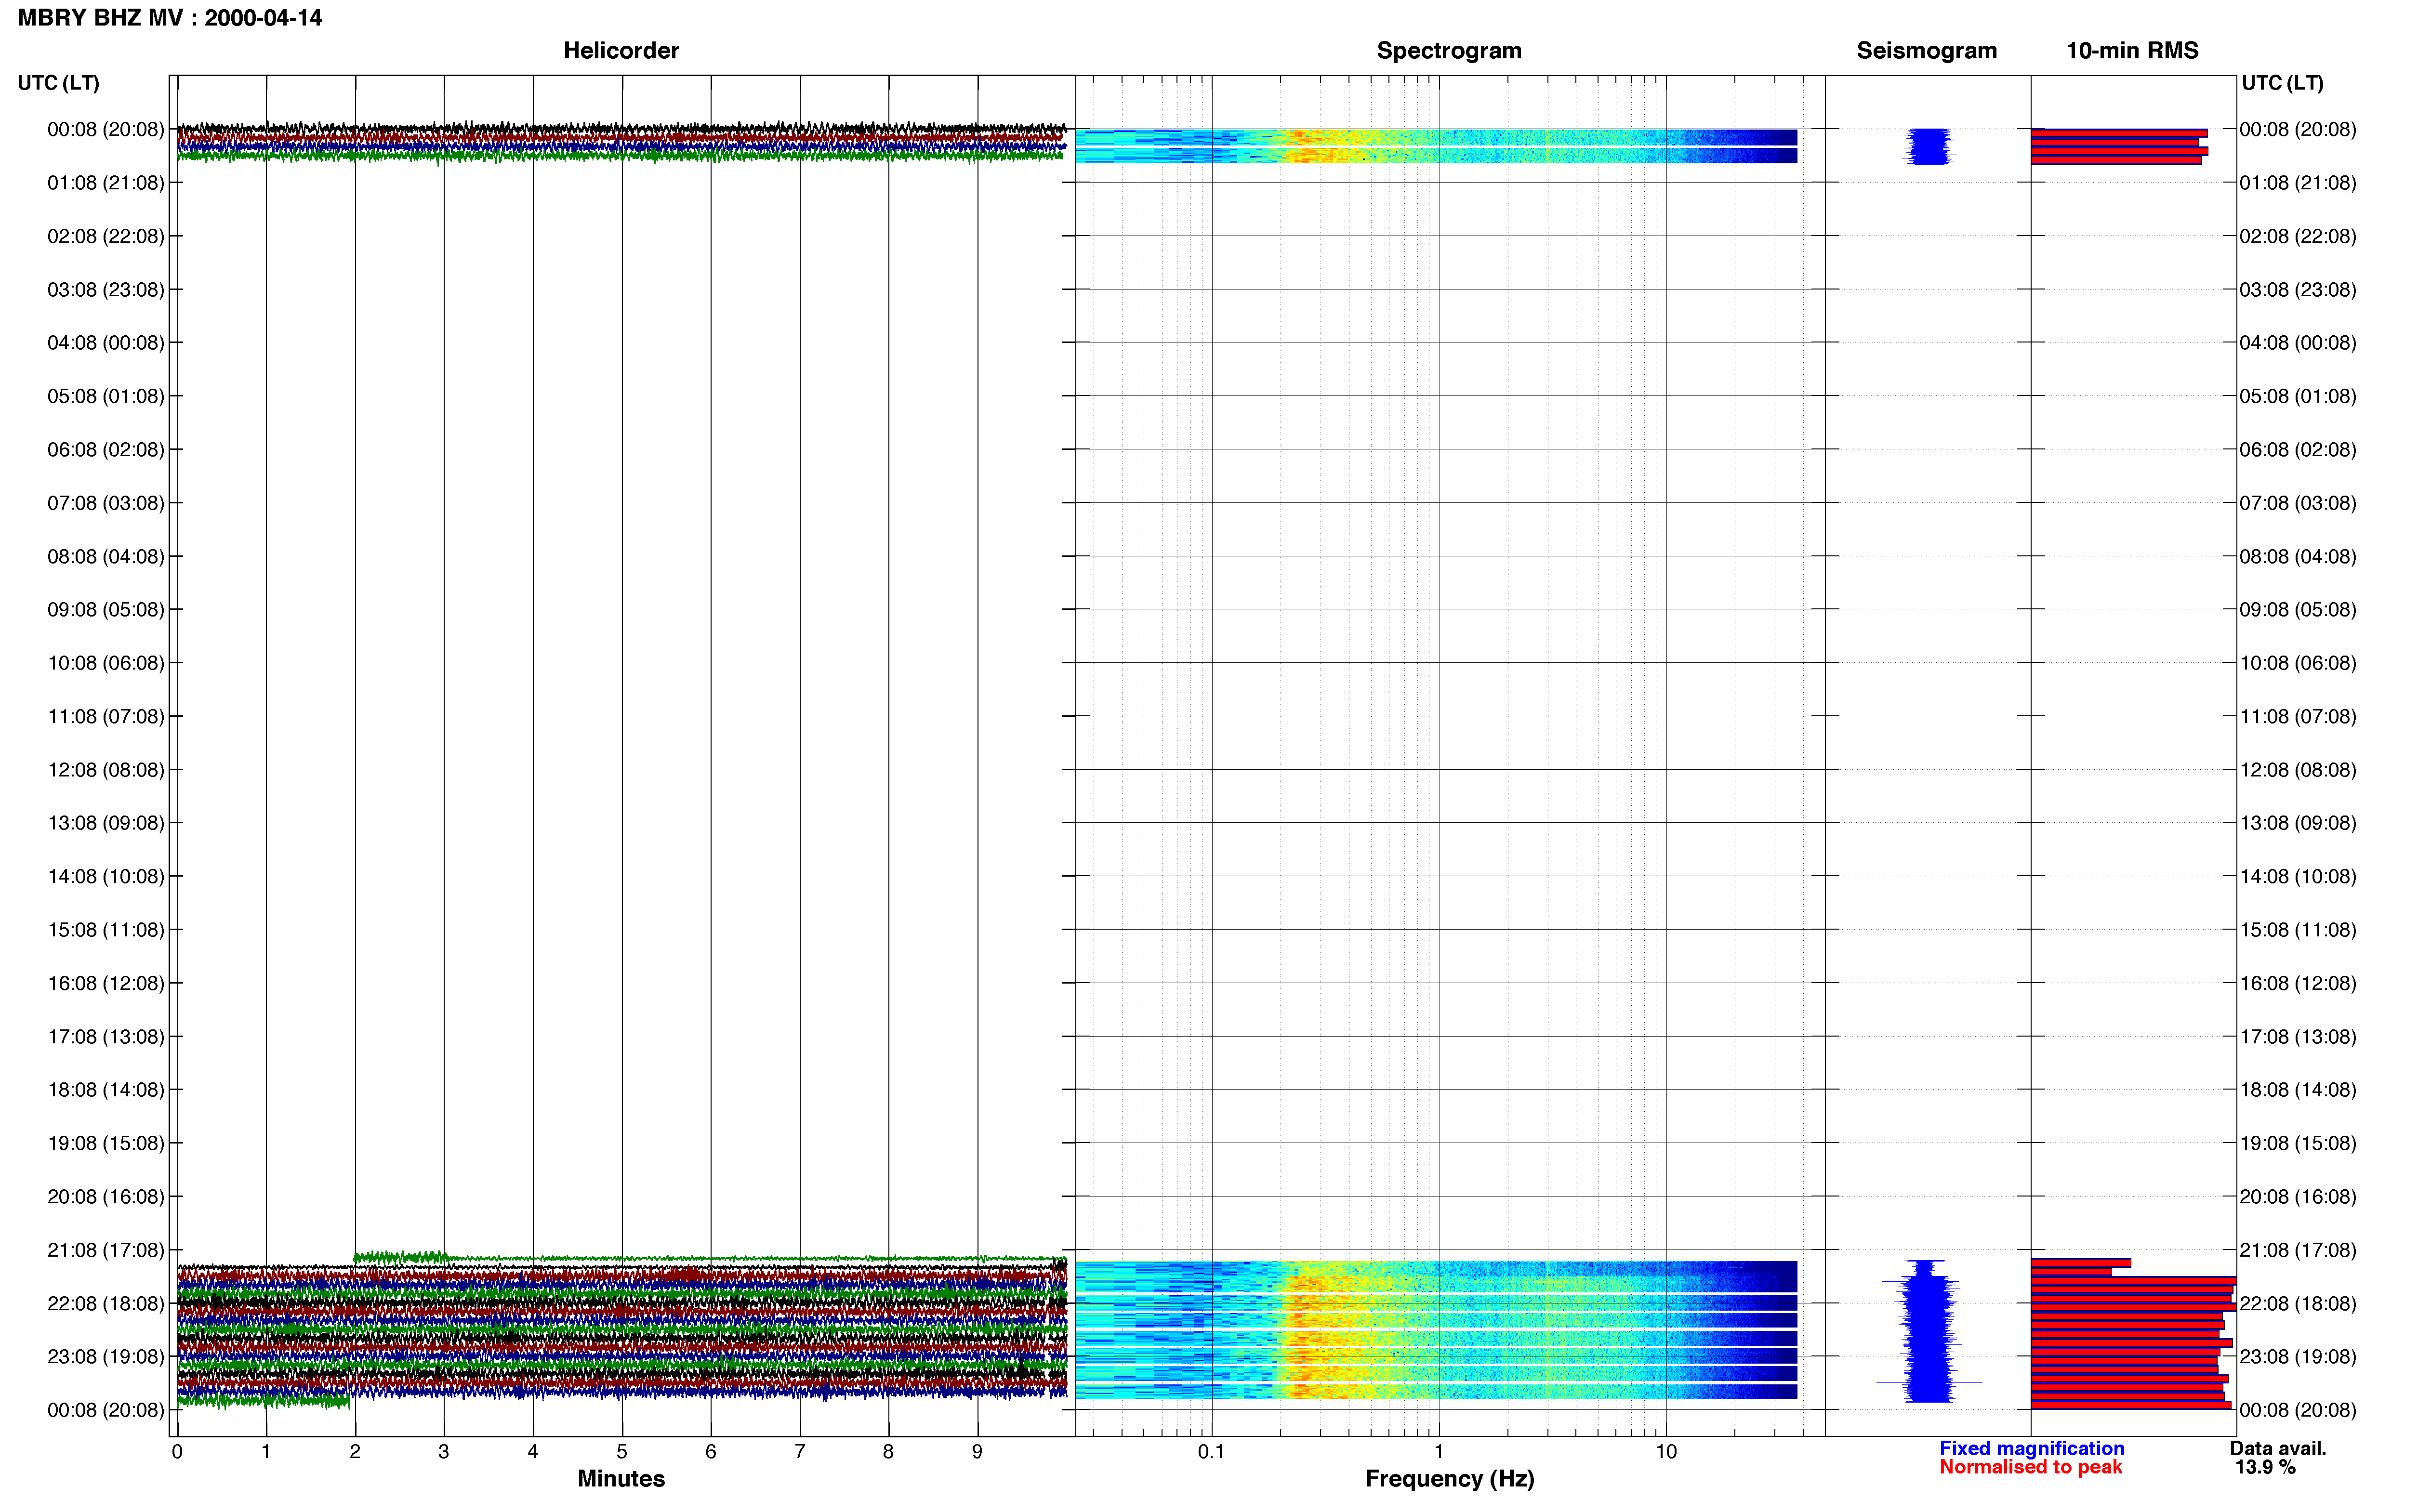Click Helicorder time label 19:08 (15:08)
Image resolution: width=2418 pixels, height=1512 pixels.
point(106,1143)
